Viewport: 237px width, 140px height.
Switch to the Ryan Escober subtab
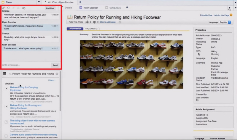click(x=89, y=8)
